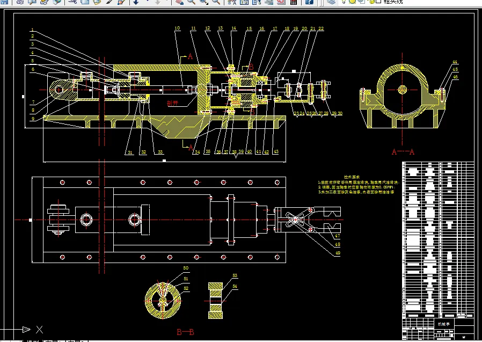Image resolution: width=482 pixels, height=342 pixels.
Task: Open the Markup Set Manager icon
Action: click(x=281, y=2)
